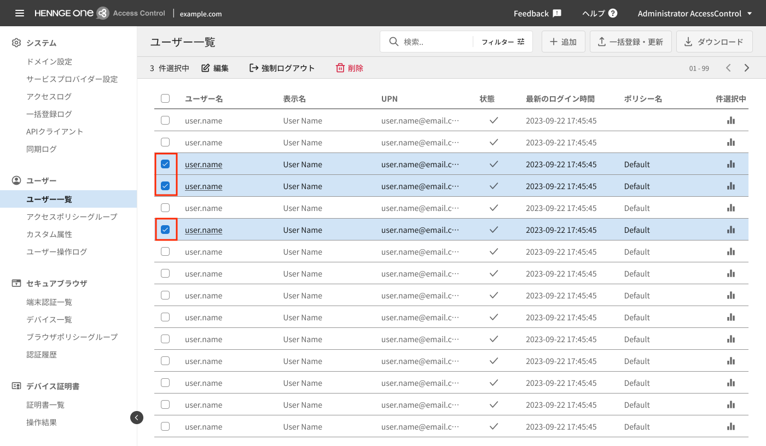Toggle the select-all checkbox in the table header
The height and width of the screenshot is (446, 766).
point(165,98)
